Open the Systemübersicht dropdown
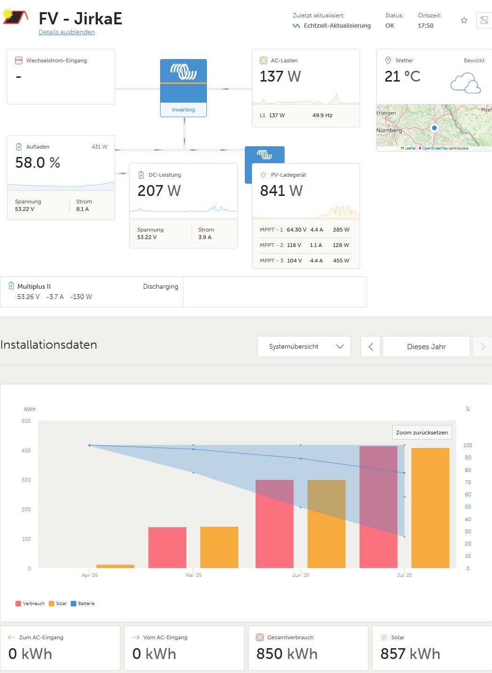The height and width of the screenshot is (673, 492). 304,347
